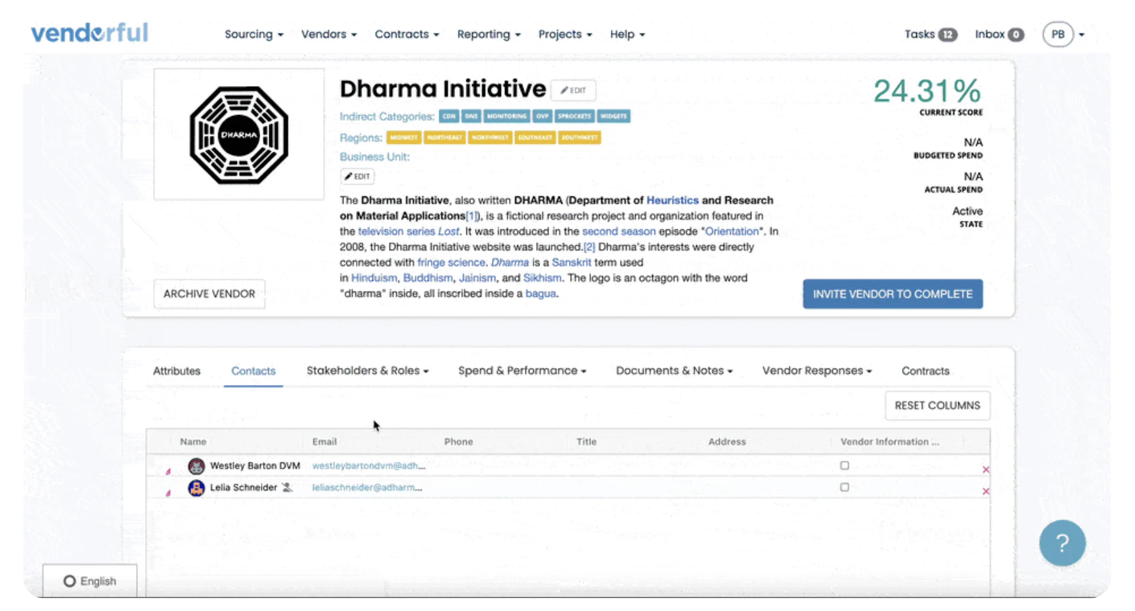The height and width of the screenshot is (611, 1135).
Task: Open the Sourcing dropdown menu
Action: pos(254,34)
